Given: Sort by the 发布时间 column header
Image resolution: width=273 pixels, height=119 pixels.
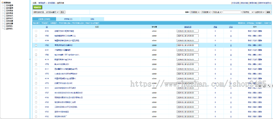Looking at the screenshot, I should coord(188,27).
